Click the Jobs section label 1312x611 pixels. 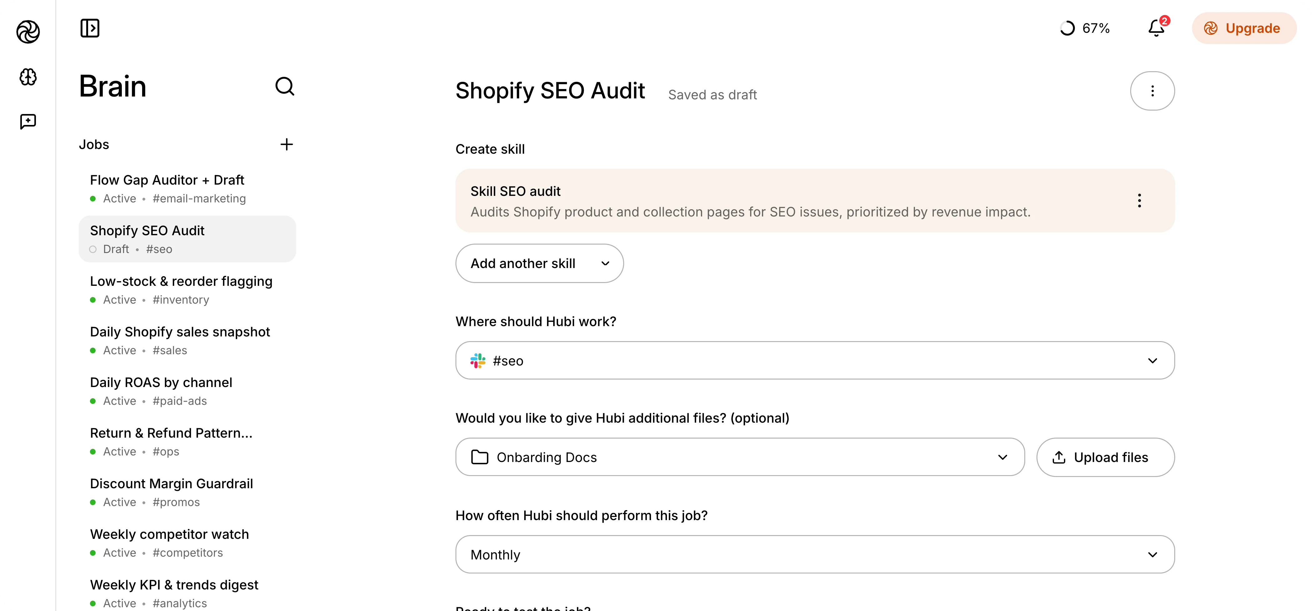94,145
